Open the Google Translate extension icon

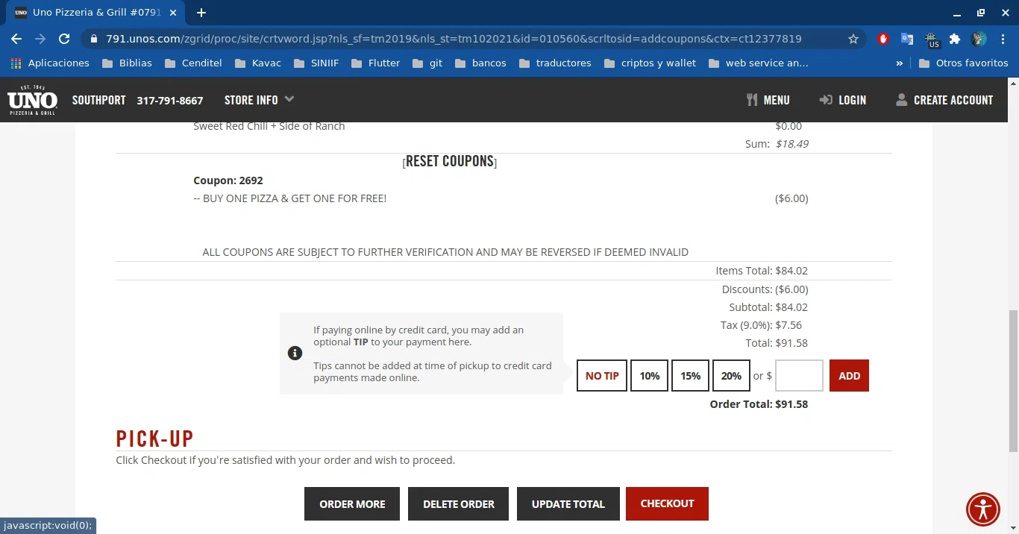907,39
